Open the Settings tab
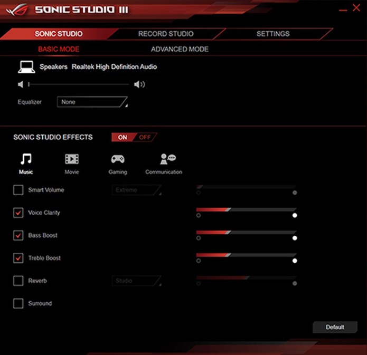Screen dimensions: 367x355 coord(273,34)
